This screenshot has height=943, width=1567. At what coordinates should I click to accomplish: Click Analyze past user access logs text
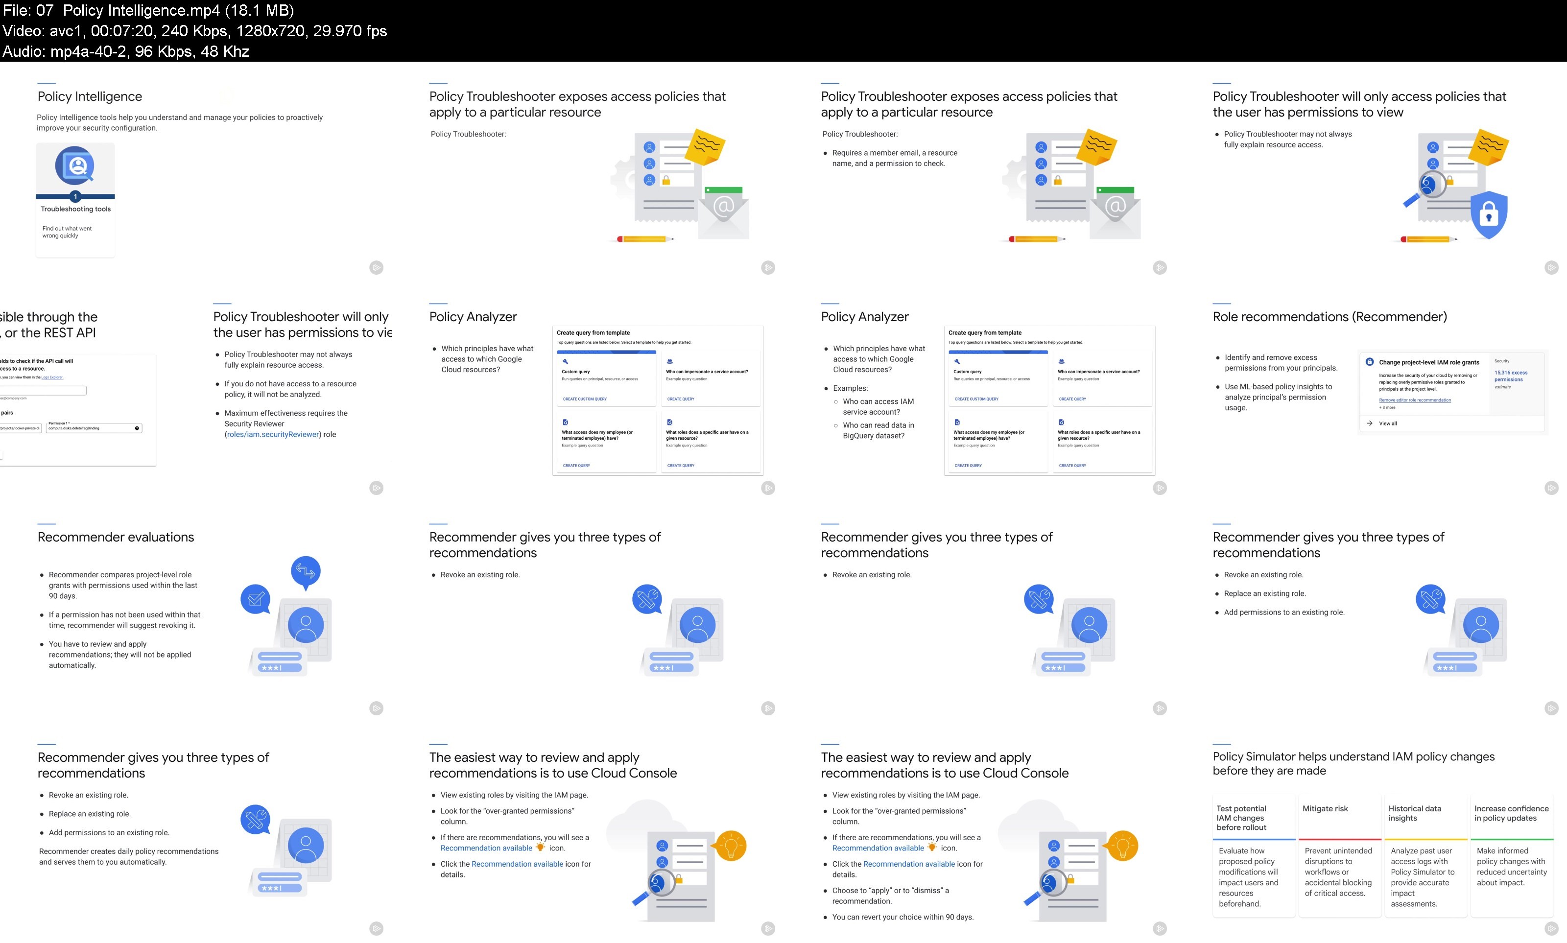1422,877
